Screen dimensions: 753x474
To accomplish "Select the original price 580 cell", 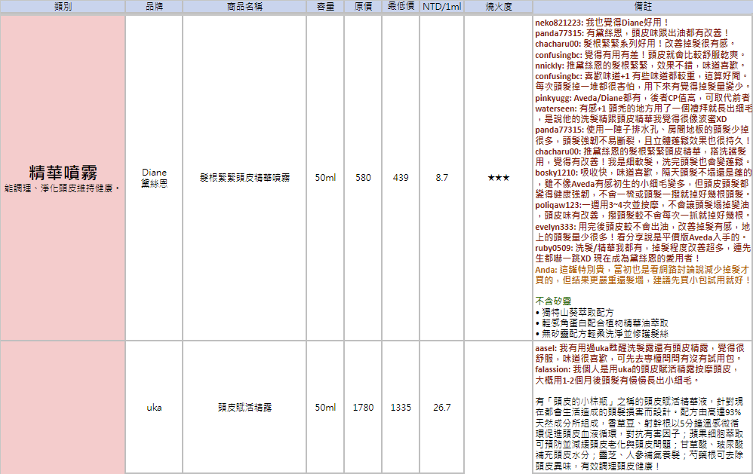I will (363, 178).
